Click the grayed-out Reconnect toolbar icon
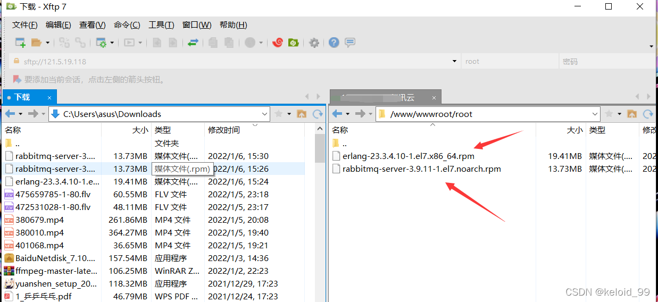This screenshot has width=658, height=302. point(64,43)
